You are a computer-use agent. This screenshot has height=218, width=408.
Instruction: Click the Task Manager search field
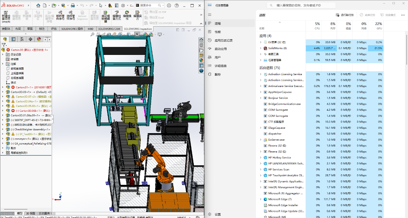pos(301,5)
